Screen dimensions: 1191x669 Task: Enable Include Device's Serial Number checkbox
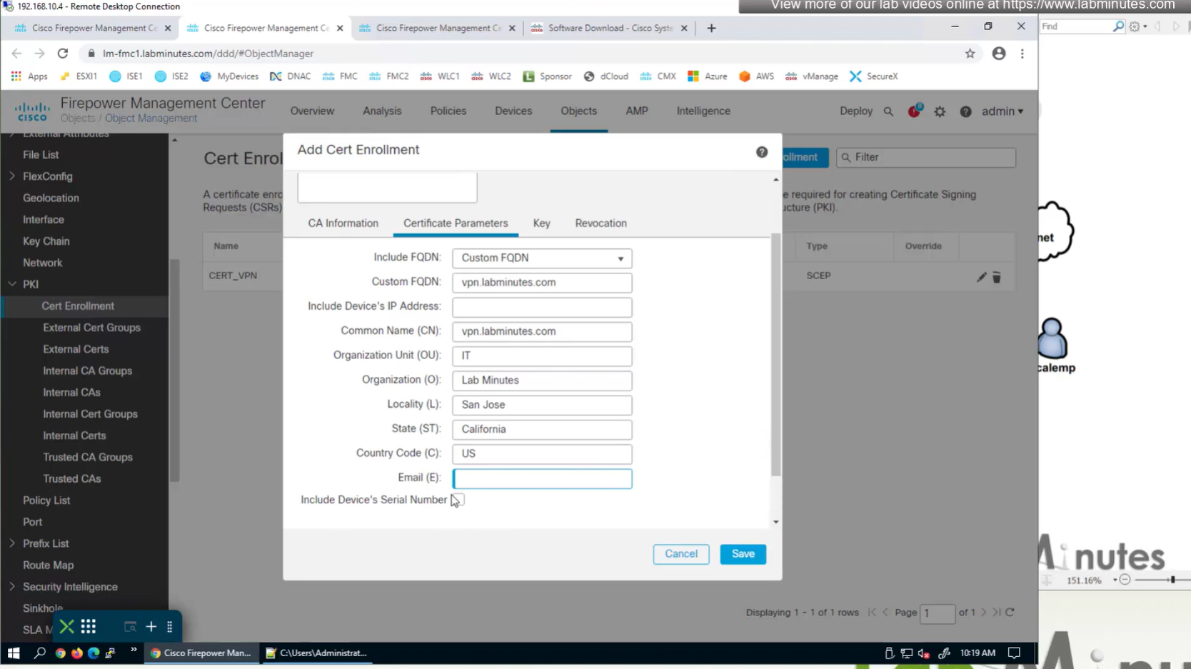[458, 500]
